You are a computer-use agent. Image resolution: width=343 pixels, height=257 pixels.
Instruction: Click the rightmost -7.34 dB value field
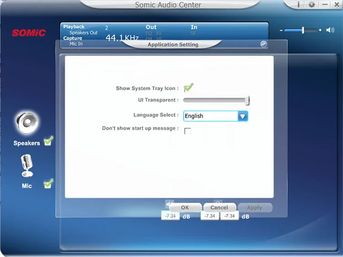coord(229,216)
